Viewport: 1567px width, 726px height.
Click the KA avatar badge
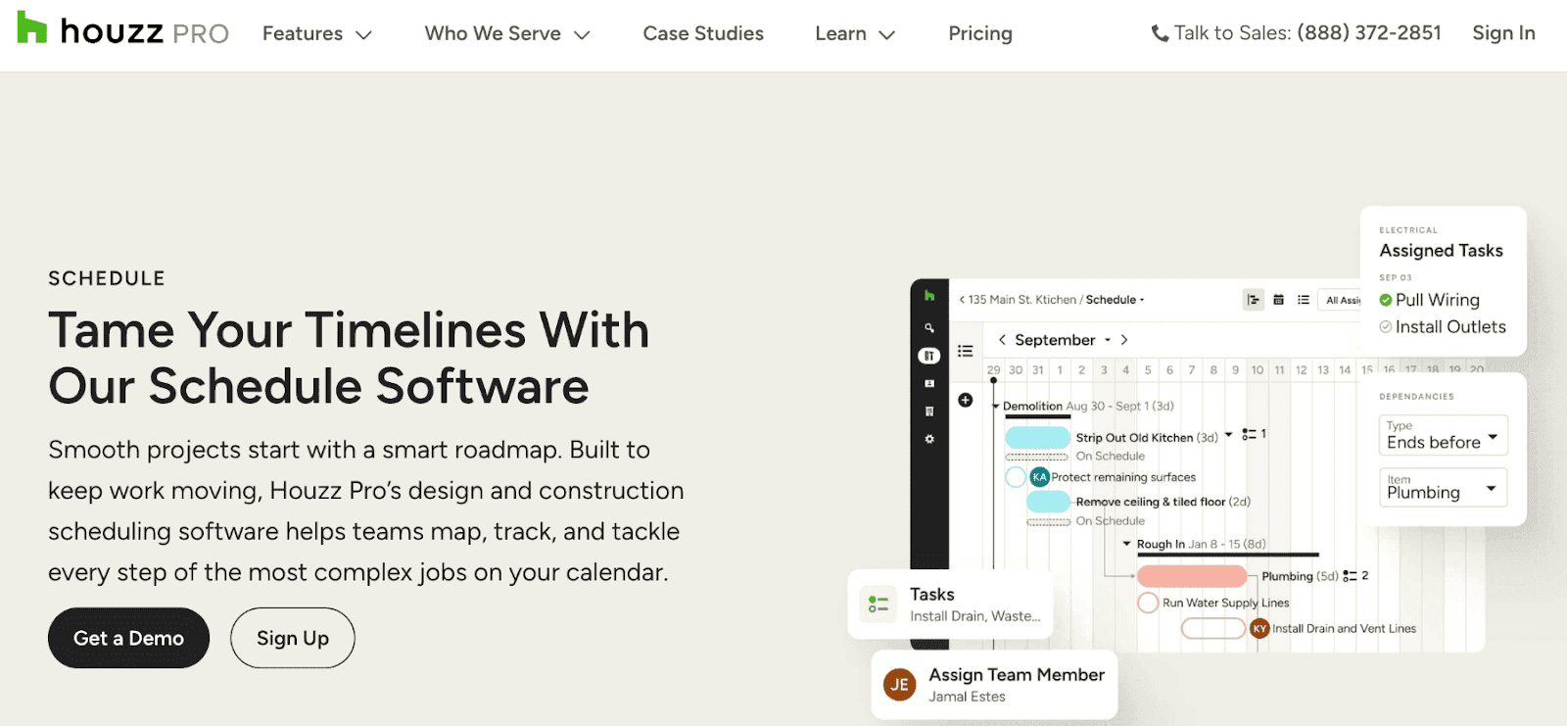click(1040, 477)
